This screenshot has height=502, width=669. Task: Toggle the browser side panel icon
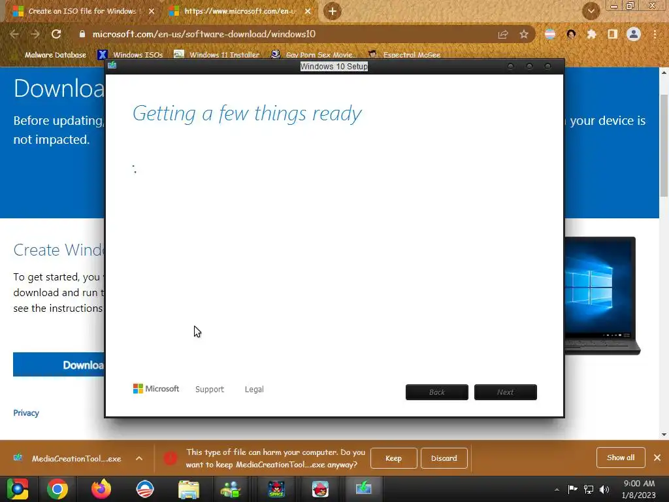613,34
